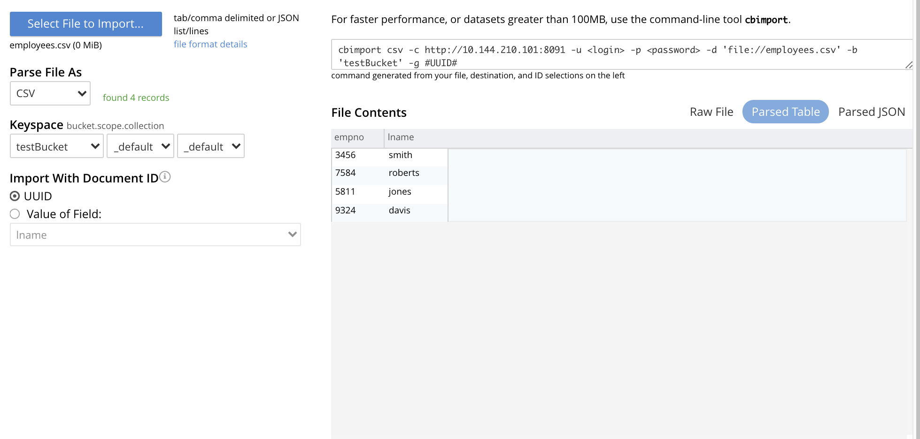Open the Parse File As CSV dropdown
Viewport: 920px width, 439px height.
click(x=50, y=93)
